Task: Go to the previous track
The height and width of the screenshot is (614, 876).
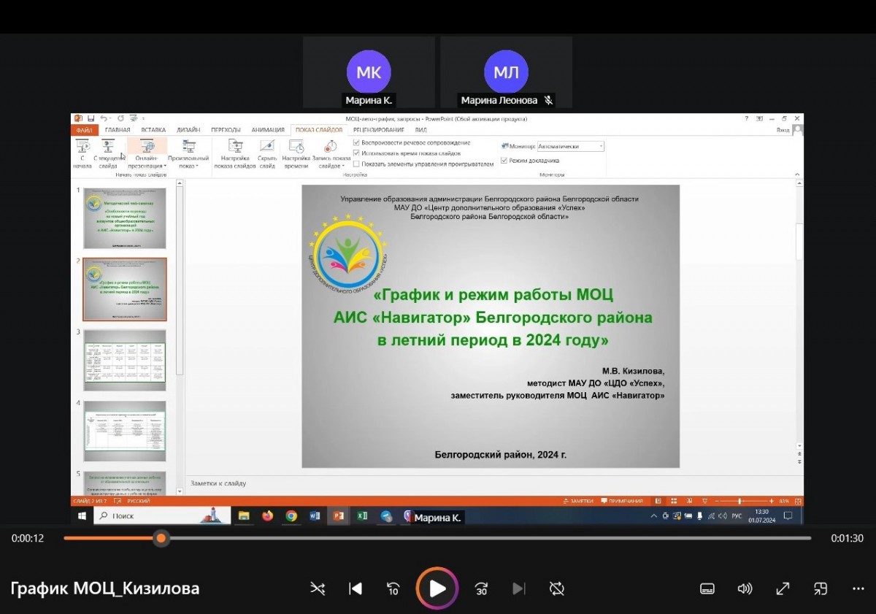Action: (x=356, y=588)
